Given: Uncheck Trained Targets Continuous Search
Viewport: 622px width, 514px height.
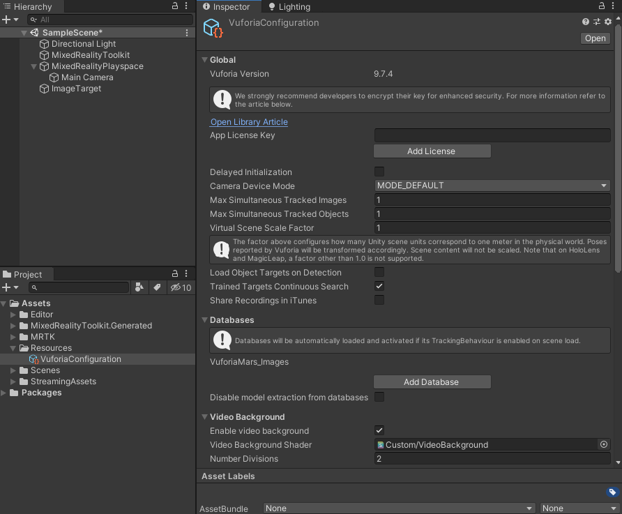Looking at the screenshot, I should pos(379,286).
